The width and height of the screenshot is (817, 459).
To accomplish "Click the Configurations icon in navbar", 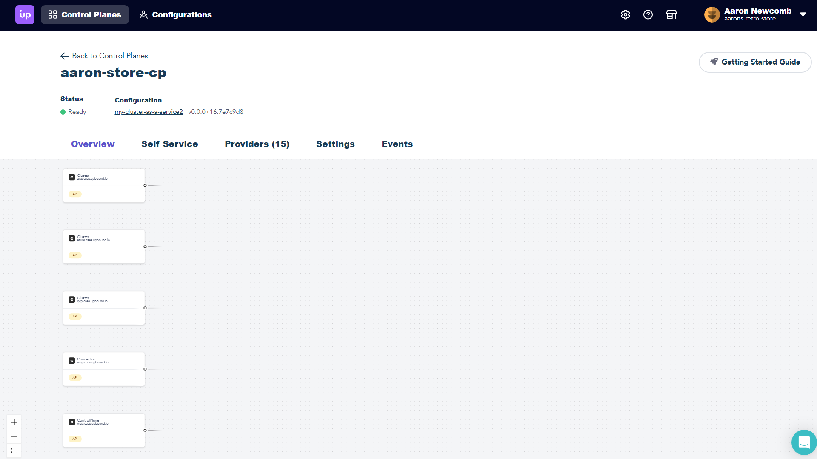I will point(144,15).
